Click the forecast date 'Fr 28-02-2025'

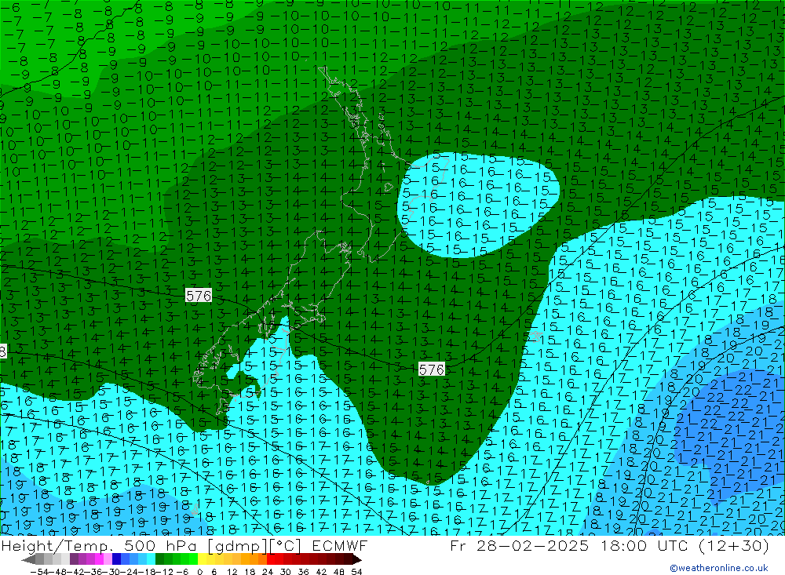[x=519, y=545]
